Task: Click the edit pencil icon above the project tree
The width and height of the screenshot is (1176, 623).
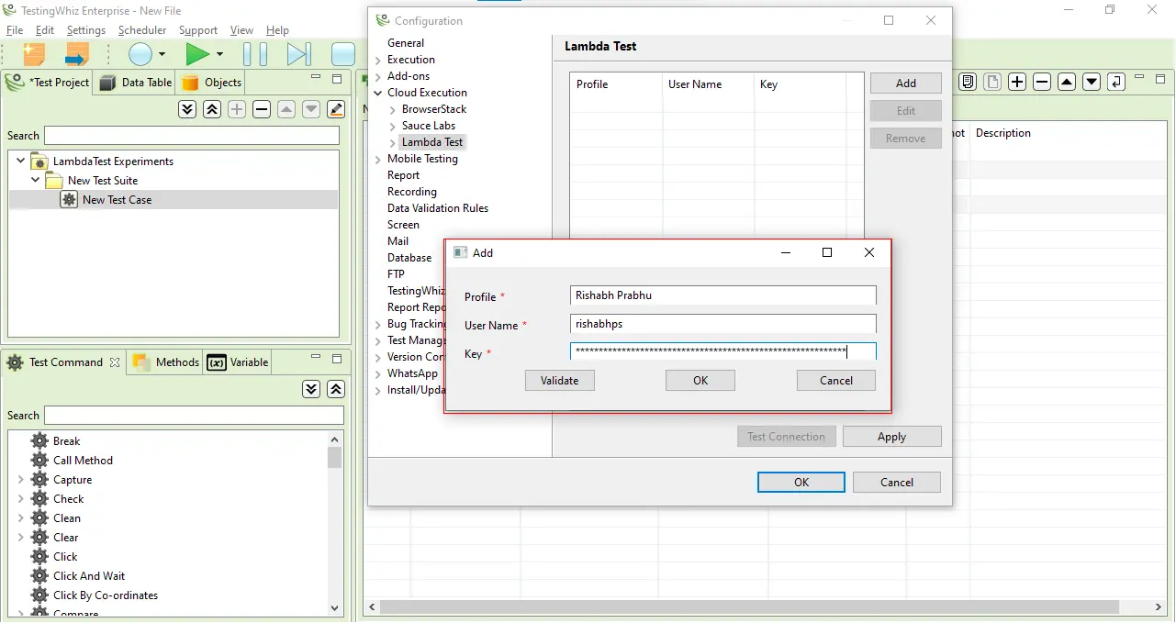Action: point(335,108)
